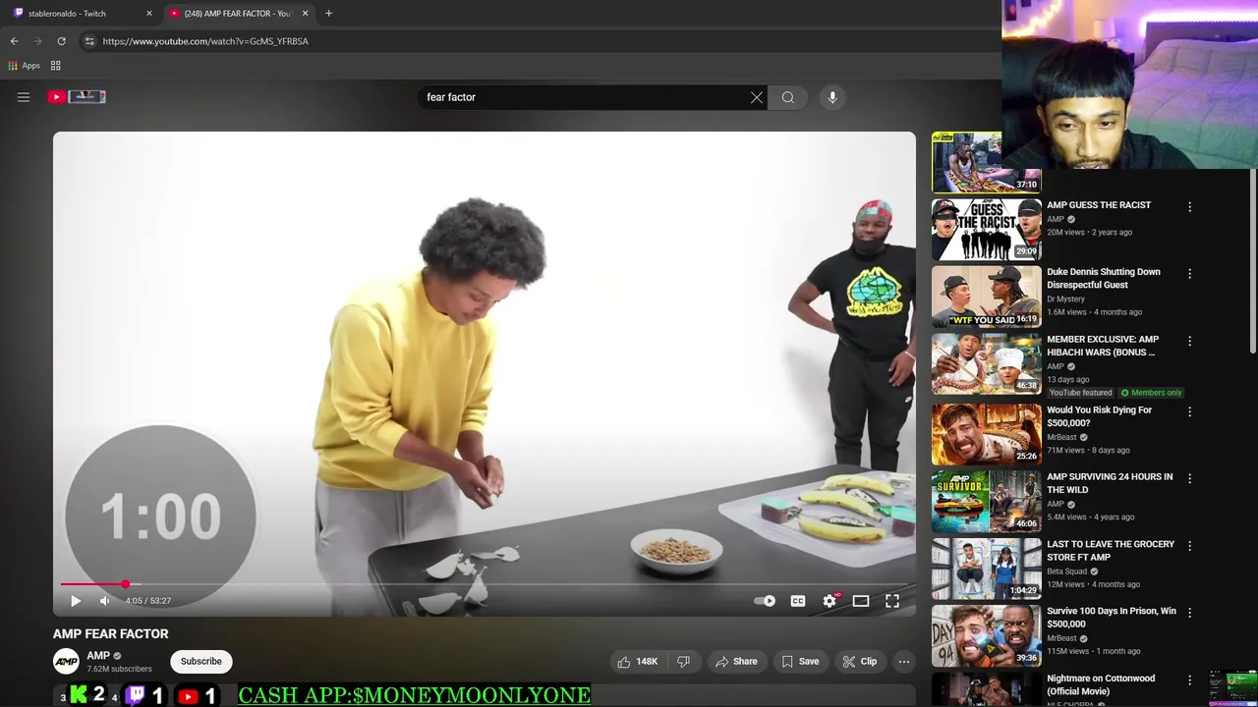
Task: Open options for AMP GUESS THE RACIST
Action: coord(1189,207)
